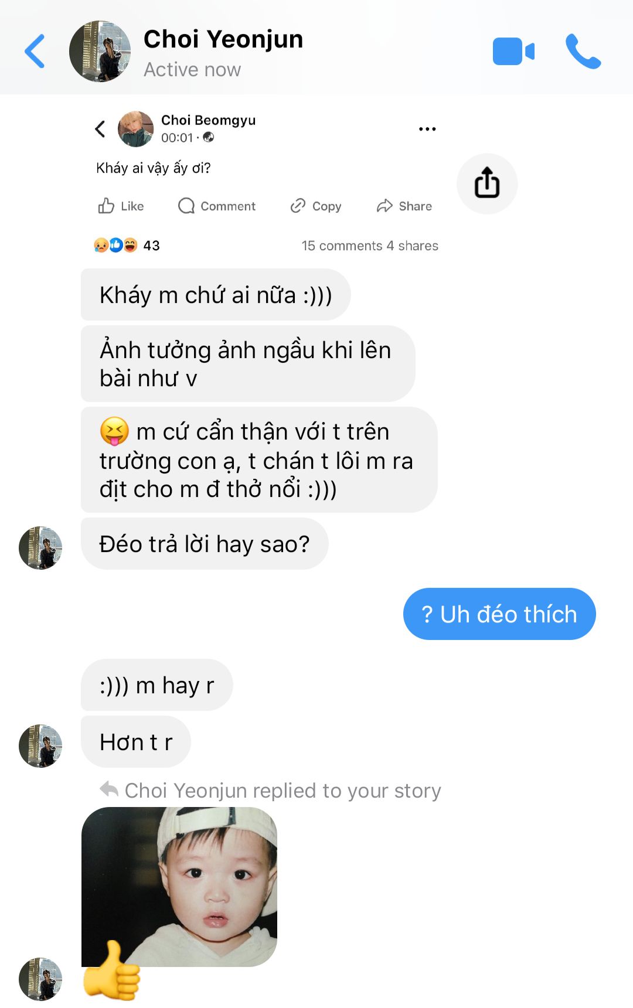
Task: Tap Share on the shared post
Action: [x=404, y=206]
